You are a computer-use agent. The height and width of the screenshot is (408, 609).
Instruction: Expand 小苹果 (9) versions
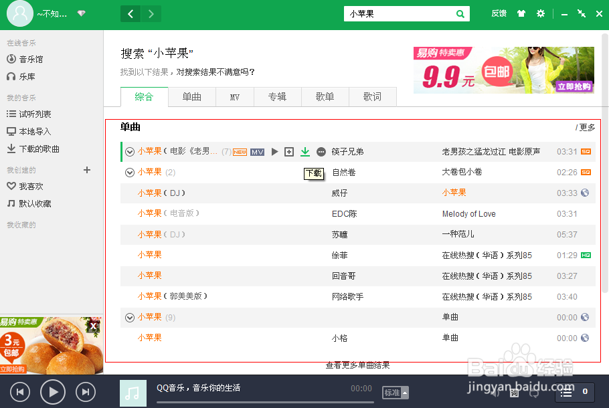click(x=130, y=318)
